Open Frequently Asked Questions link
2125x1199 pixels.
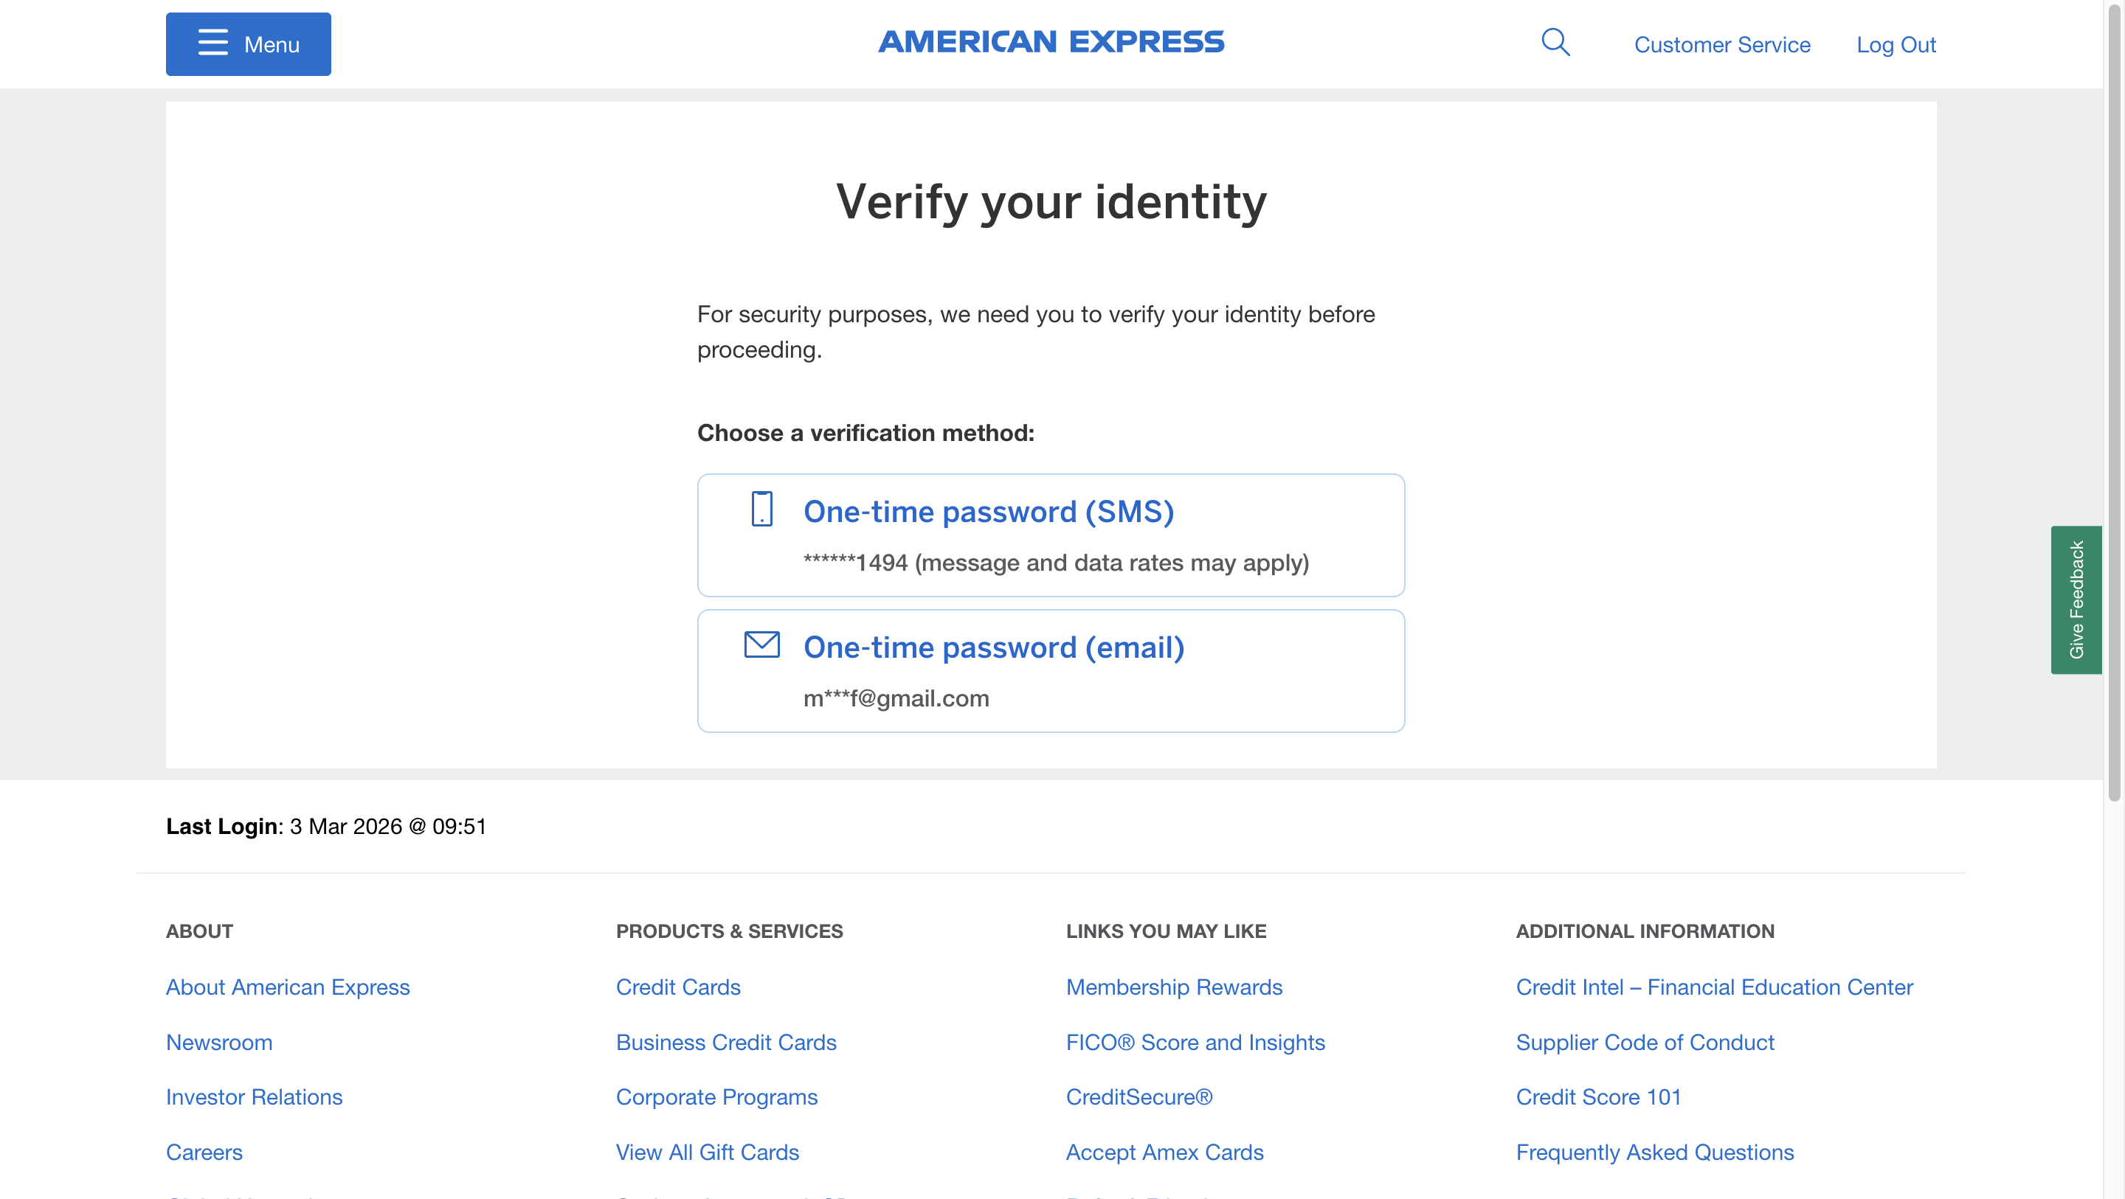(x=1654, y=1152)
